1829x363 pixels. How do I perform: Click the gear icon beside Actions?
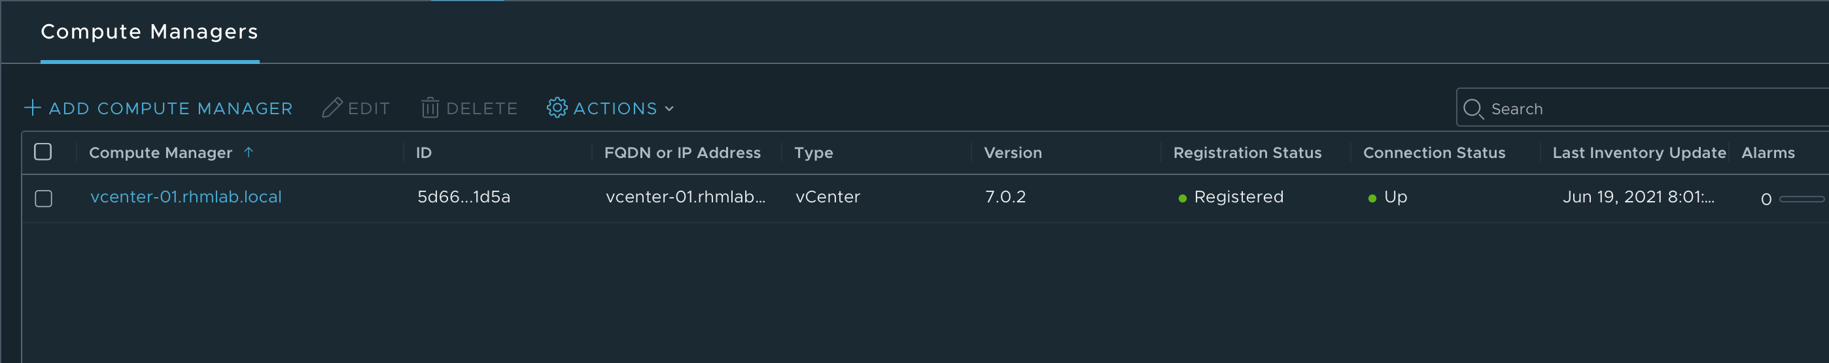[x=557, y=108]
